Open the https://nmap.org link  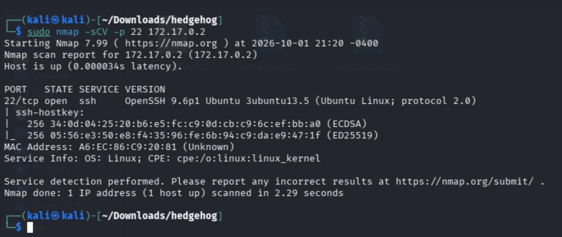coord(171,44)
